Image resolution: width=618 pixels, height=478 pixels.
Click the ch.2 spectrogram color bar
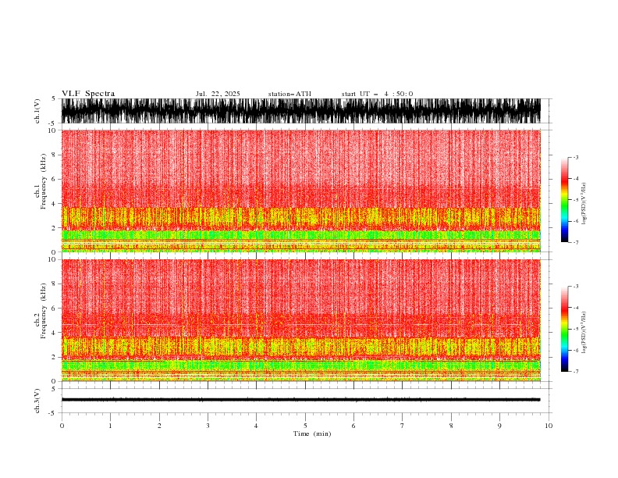[564, 329]
